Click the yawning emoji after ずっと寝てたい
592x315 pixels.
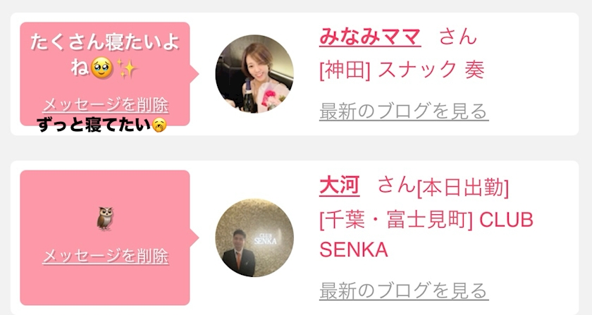click(159, 125)
